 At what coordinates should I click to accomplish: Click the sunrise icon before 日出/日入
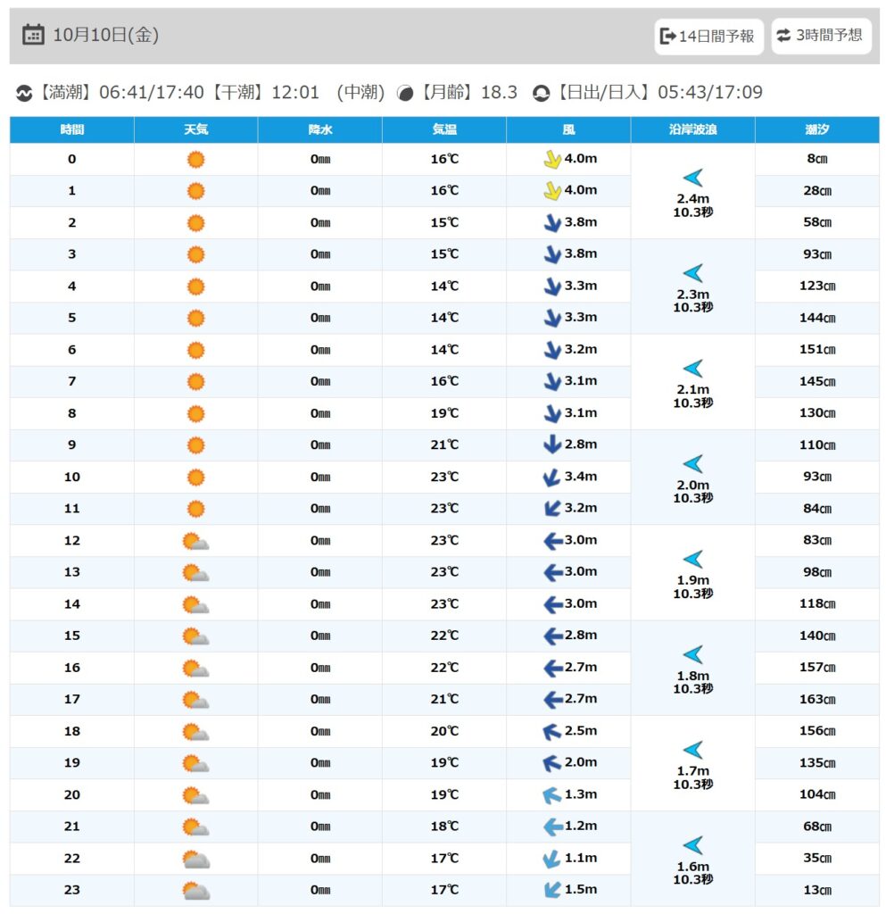(541, 93)
